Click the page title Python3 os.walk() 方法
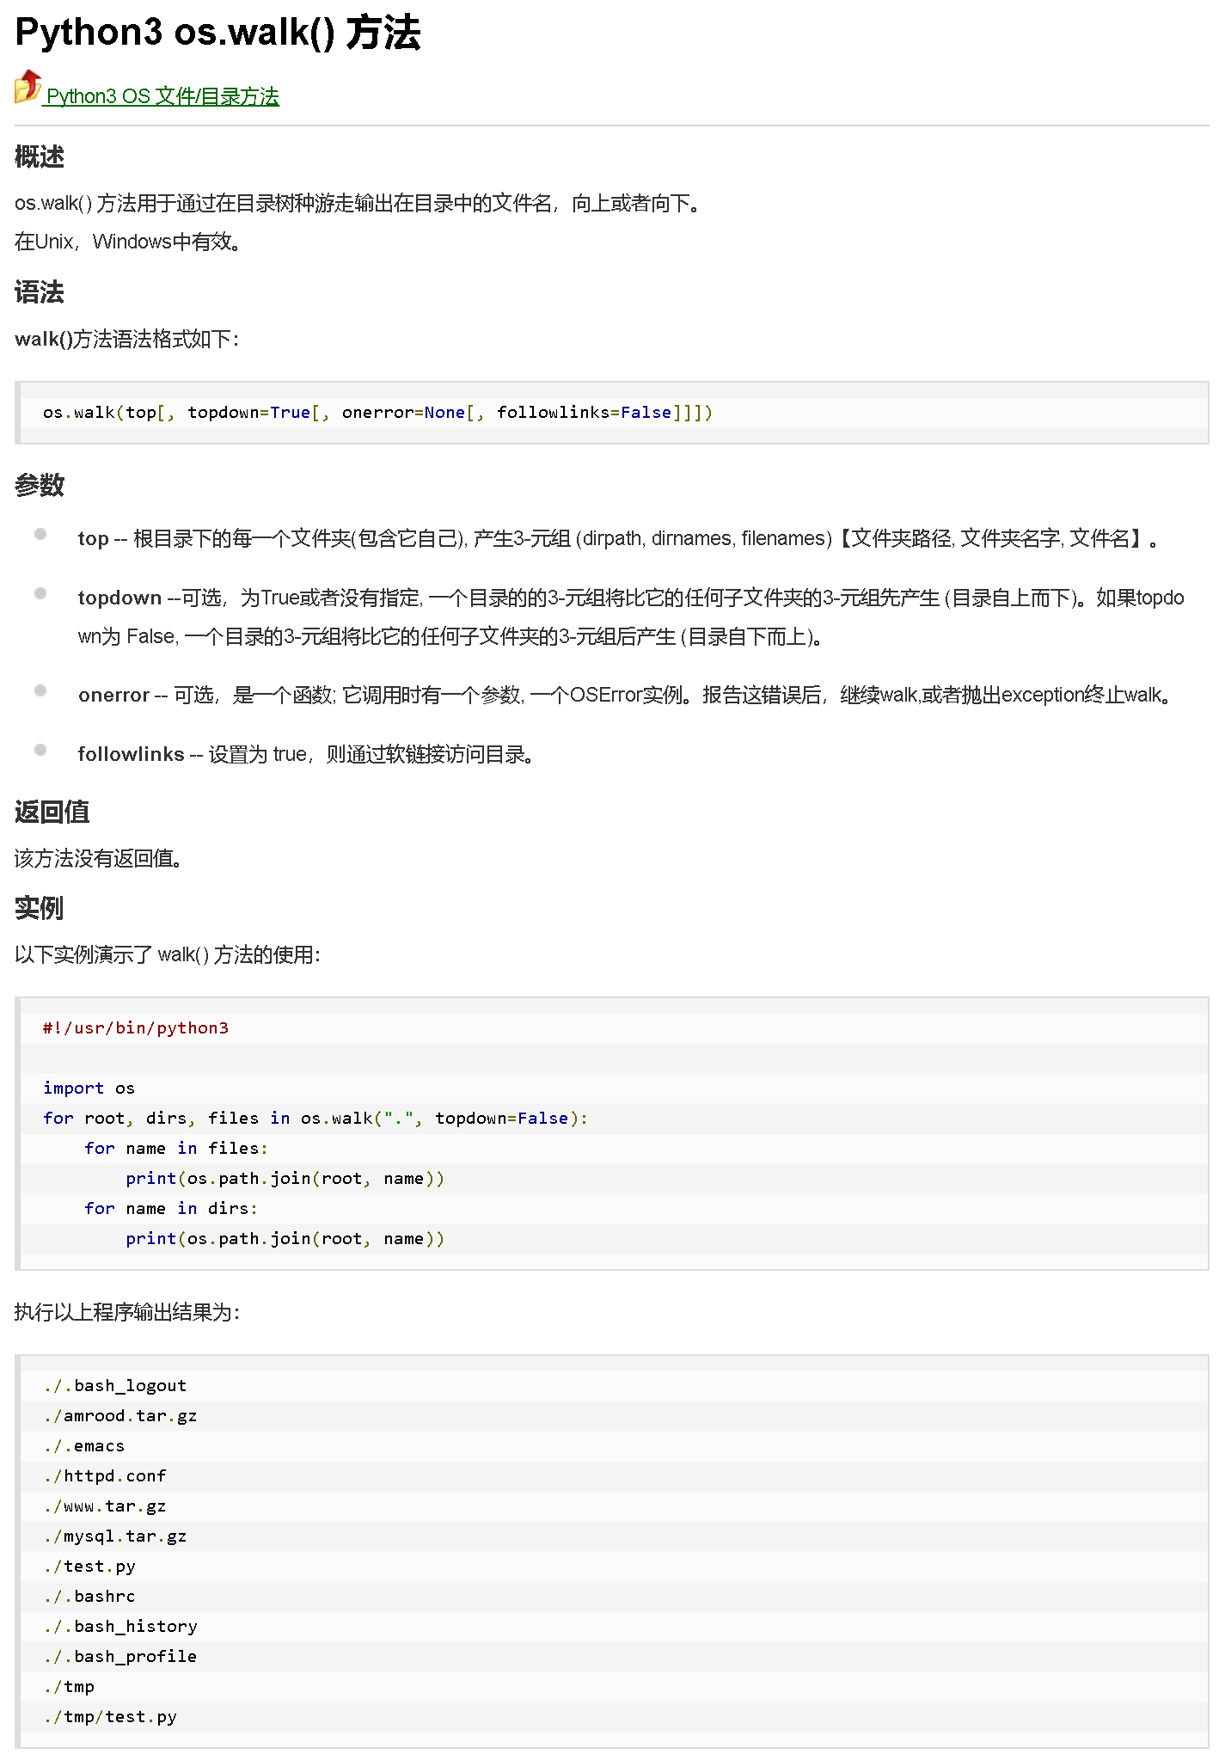This screenshot has width=1219, height=1760. [x=217, y=33]
